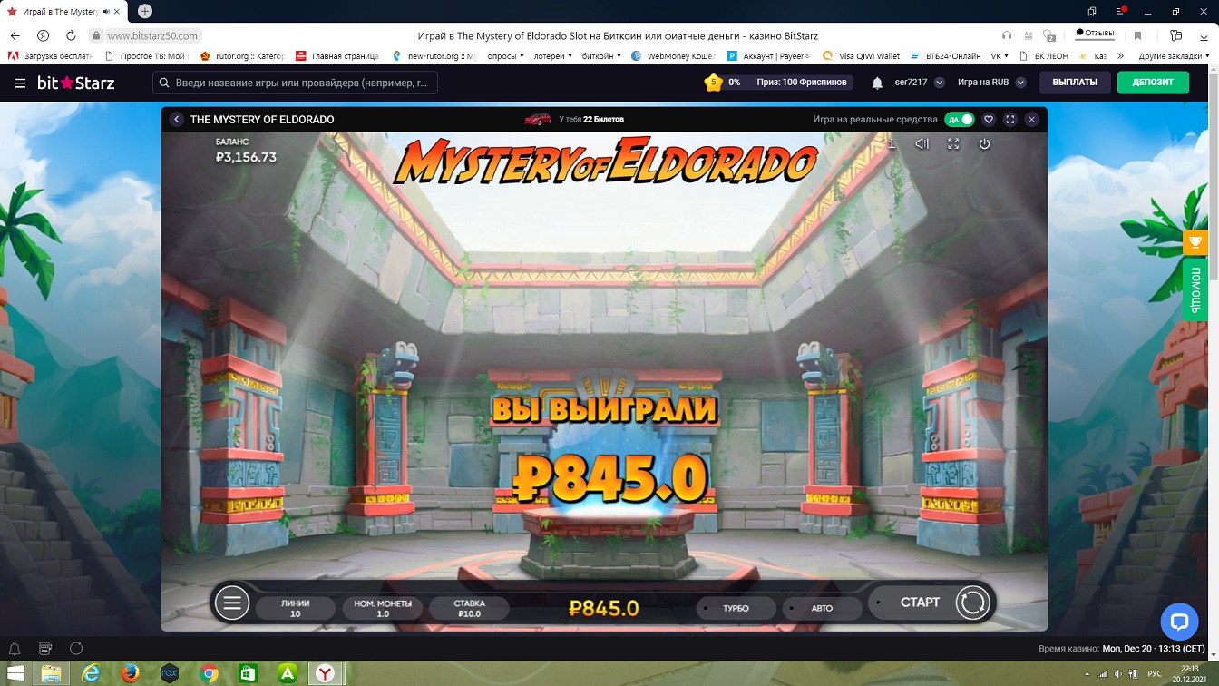Open the Visa QIWI Wallet bookmark
Image resolution: width=1219 pixels, height=686 pixels.
click(861, 56)
